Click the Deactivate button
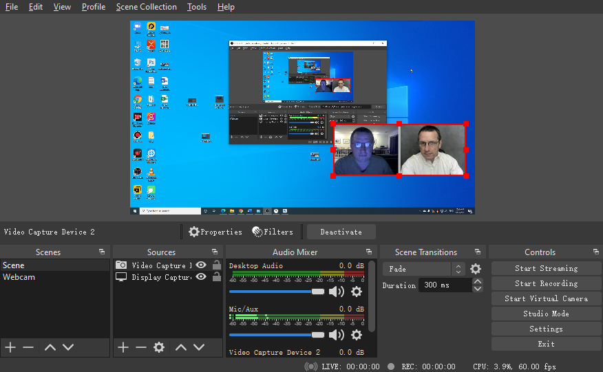The width and height of the screenshot is (603, 372). pyautogui.click(x=341, y=232)
